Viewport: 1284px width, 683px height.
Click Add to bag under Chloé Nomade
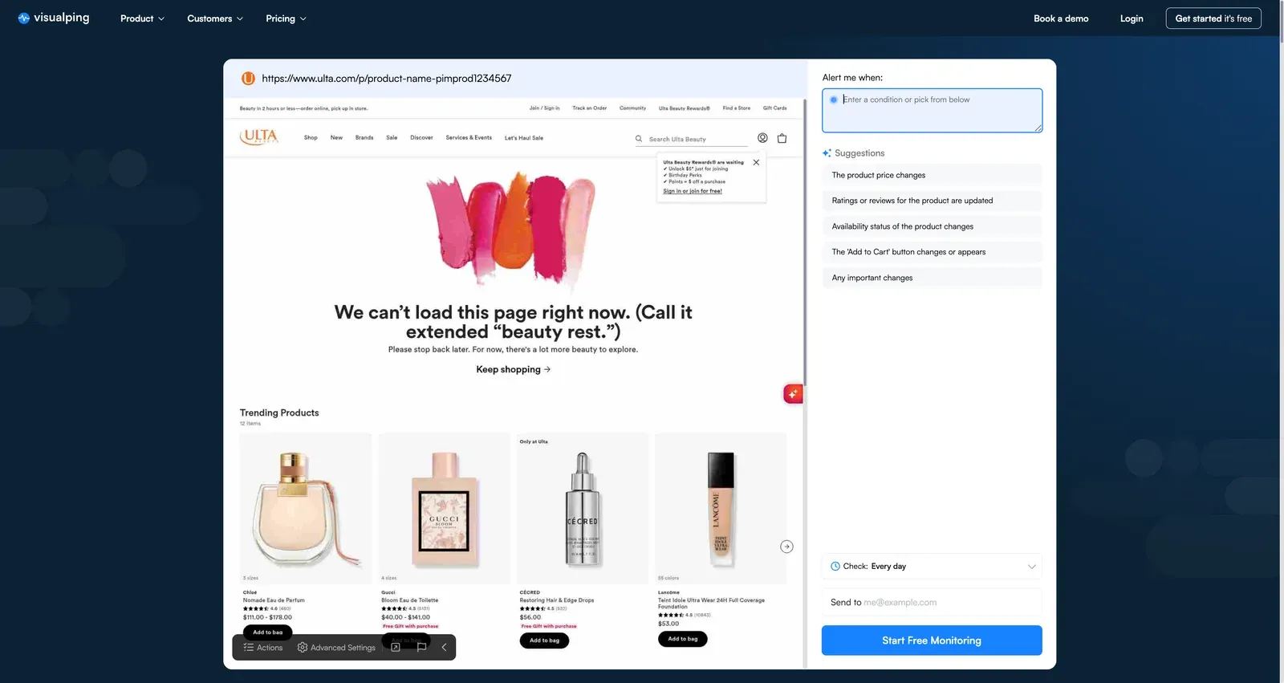pyautogui.click(x=268, y=632)
